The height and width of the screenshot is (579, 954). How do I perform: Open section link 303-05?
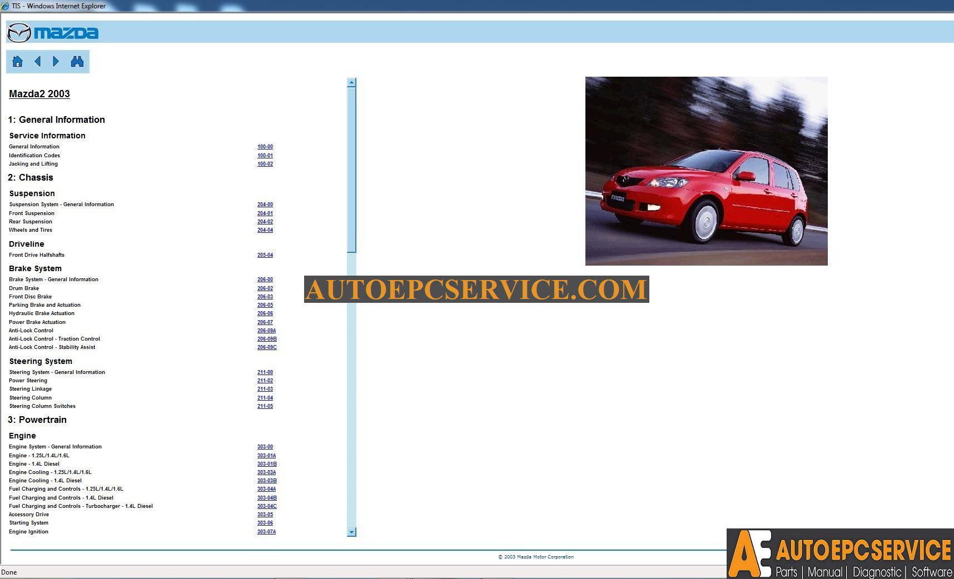click(265, 515)
